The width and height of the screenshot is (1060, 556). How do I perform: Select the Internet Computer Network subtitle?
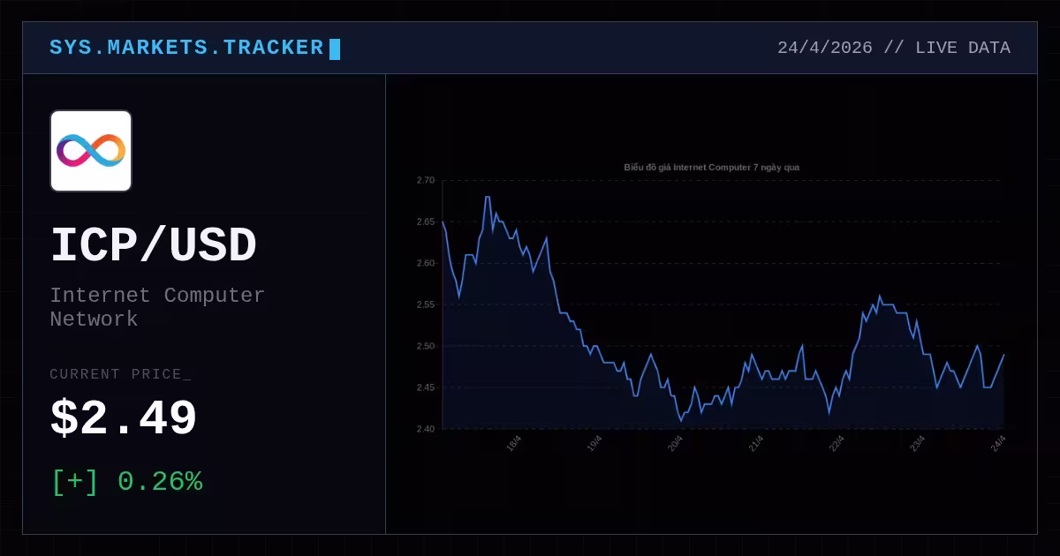pos(157,307)
